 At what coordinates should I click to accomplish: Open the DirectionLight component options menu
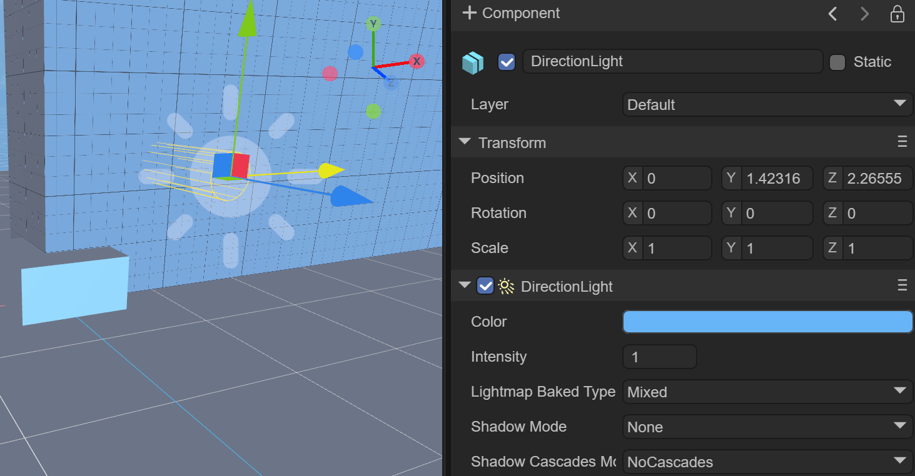tap(902, 286)
